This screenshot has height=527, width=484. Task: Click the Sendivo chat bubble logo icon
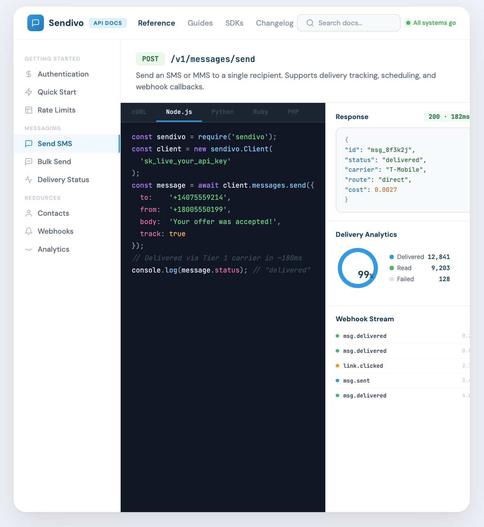point(35,23)
